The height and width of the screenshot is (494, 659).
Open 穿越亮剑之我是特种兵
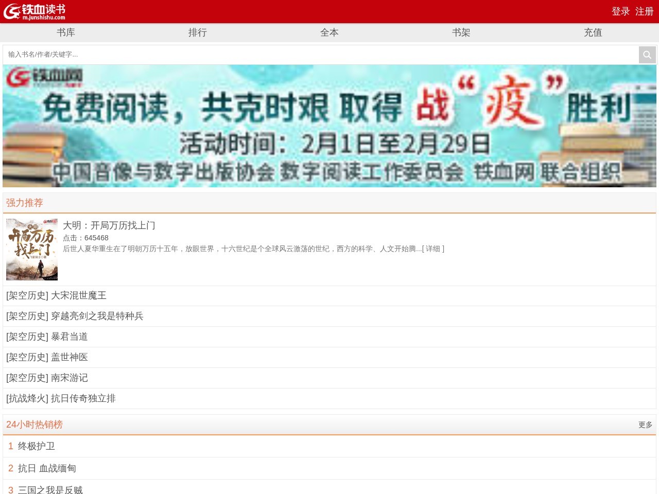click(97, 316)
